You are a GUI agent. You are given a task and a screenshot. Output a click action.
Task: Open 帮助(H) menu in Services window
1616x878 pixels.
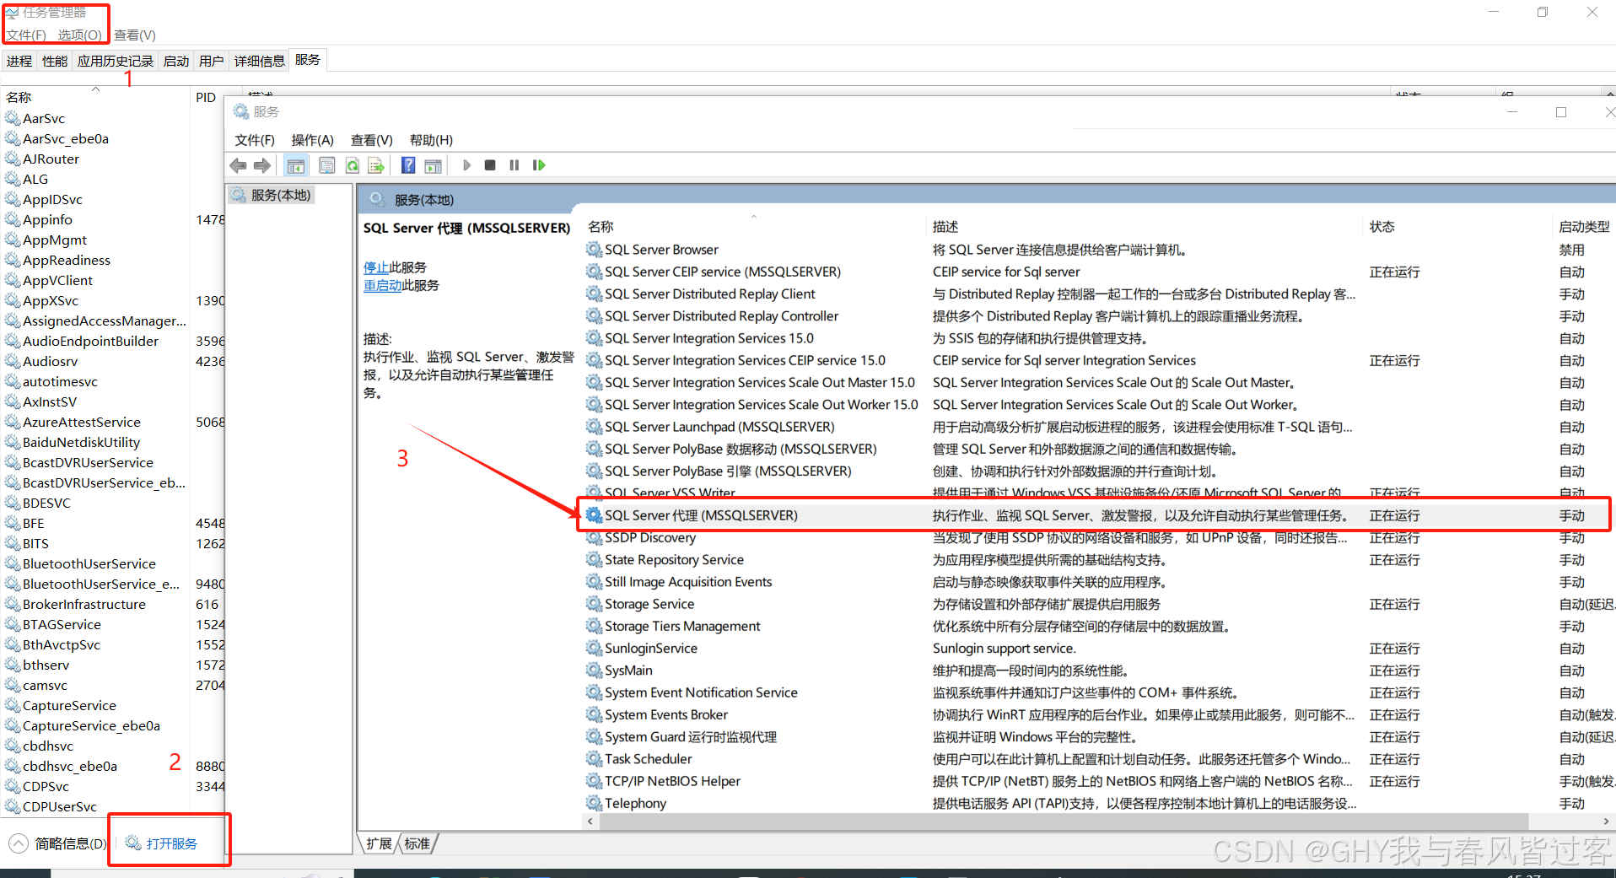click(x=431, y=140)
